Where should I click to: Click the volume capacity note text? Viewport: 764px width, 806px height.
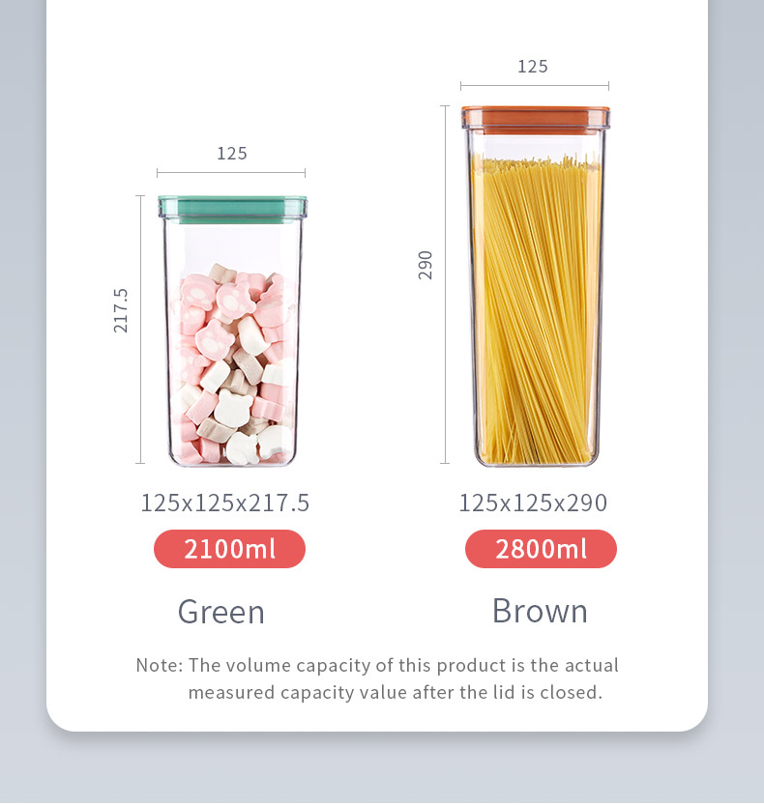point(377,678)
